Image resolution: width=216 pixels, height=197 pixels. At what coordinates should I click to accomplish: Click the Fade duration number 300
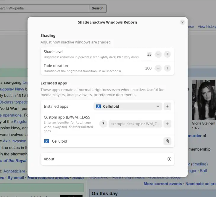(148, 68)
